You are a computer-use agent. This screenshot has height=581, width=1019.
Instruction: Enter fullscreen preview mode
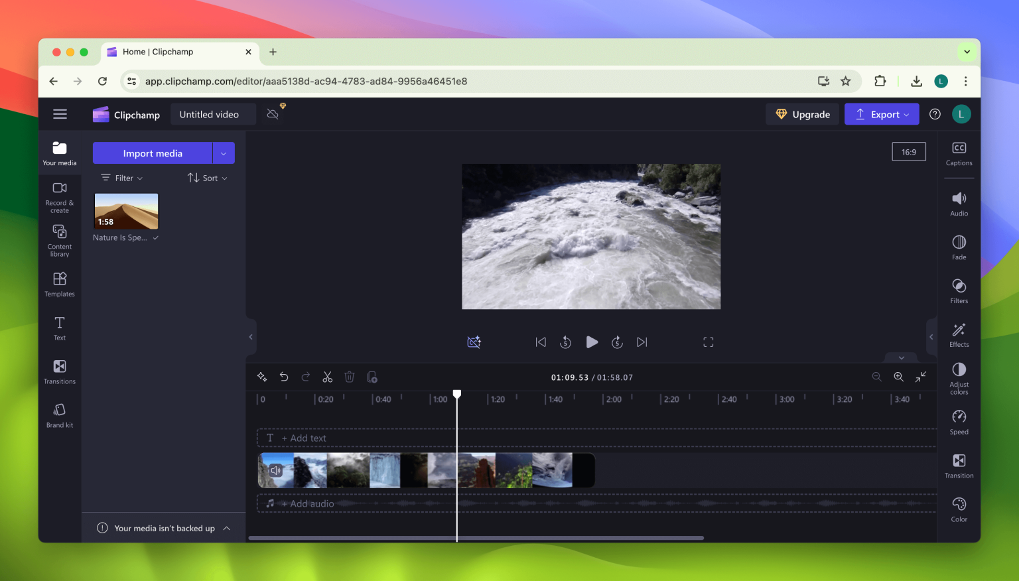pyautogui.click(x=708, y=342)
